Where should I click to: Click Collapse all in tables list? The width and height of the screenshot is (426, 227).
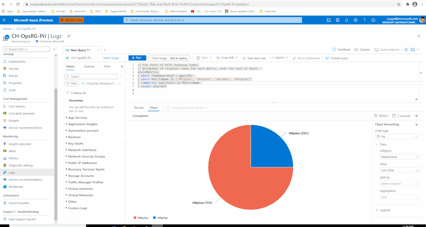(x=76, y=93)
